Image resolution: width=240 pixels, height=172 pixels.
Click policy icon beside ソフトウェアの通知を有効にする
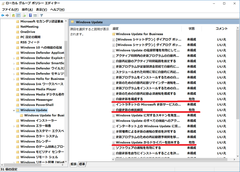point(114,148)
